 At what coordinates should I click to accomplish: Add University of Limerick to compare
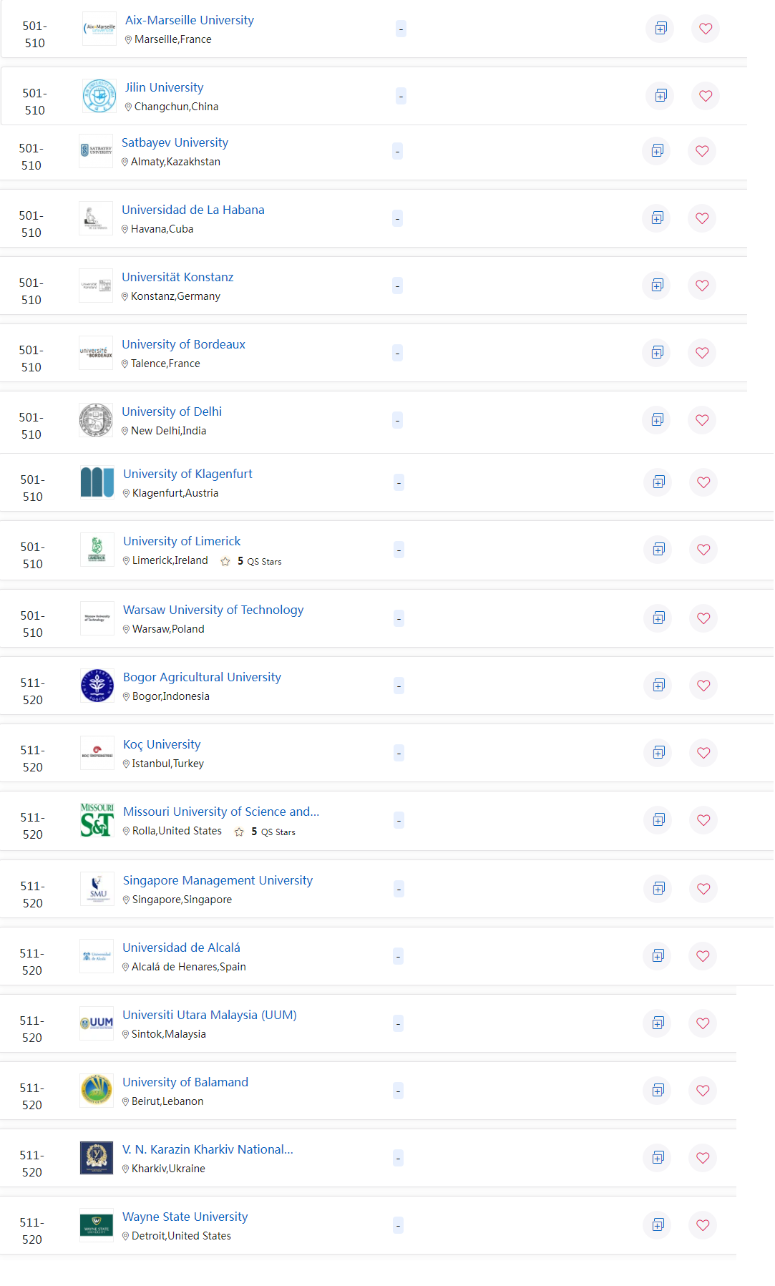point(658,550)
